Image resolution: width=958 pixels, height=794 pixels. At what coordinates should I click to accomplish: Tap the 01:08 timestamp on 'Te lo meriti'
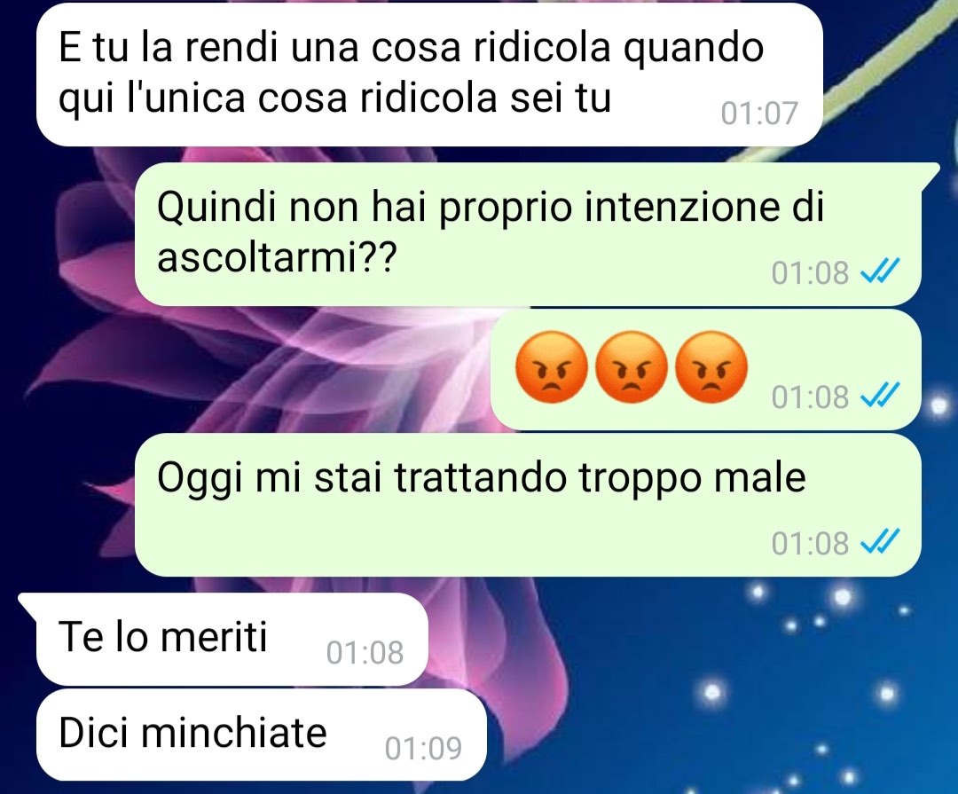coord(365,652)
